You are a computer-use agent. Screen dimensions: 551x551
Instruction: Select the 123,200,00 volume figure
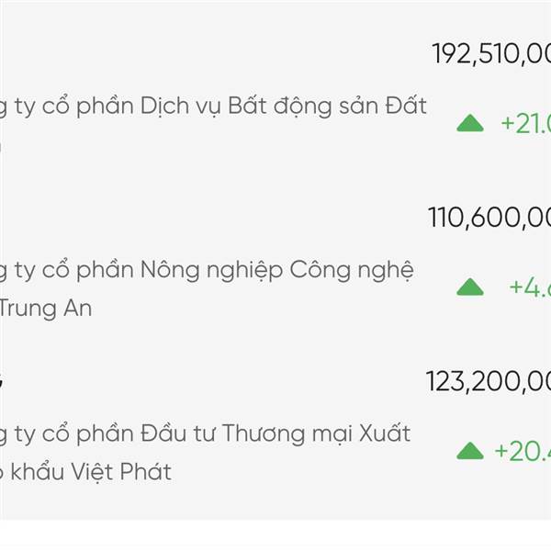[489, 381]
